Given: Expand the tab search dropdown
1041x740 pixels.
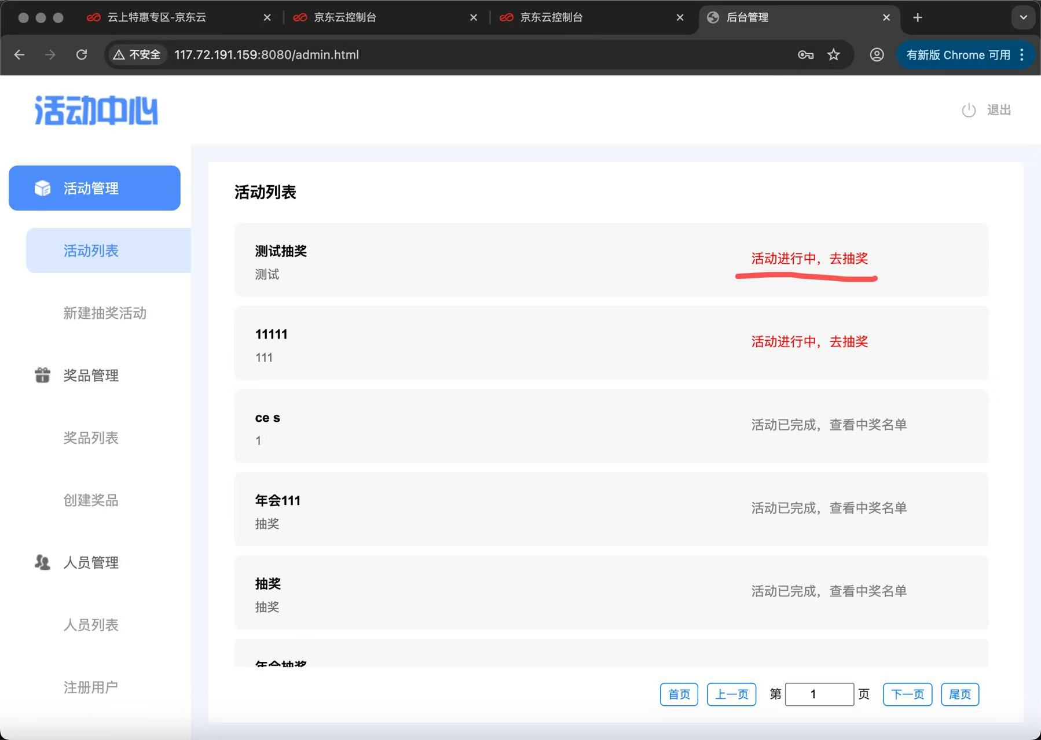Looking at the screenshot, I should 1023,17.
